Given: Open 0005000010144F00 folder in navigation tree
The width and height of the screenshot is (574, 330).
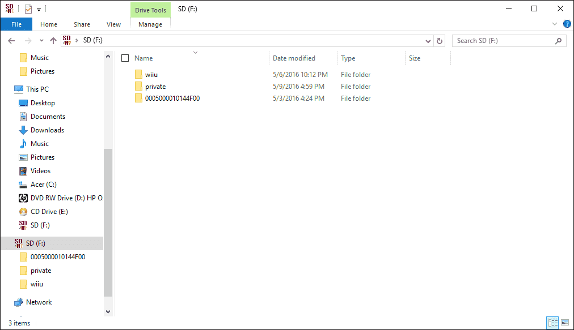Looking at the screenshot, I should (x=58, y=257).
